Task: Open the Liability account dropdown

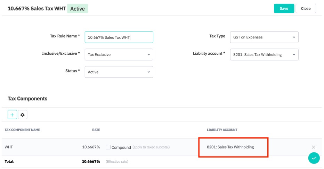Action: coord(264,54)
